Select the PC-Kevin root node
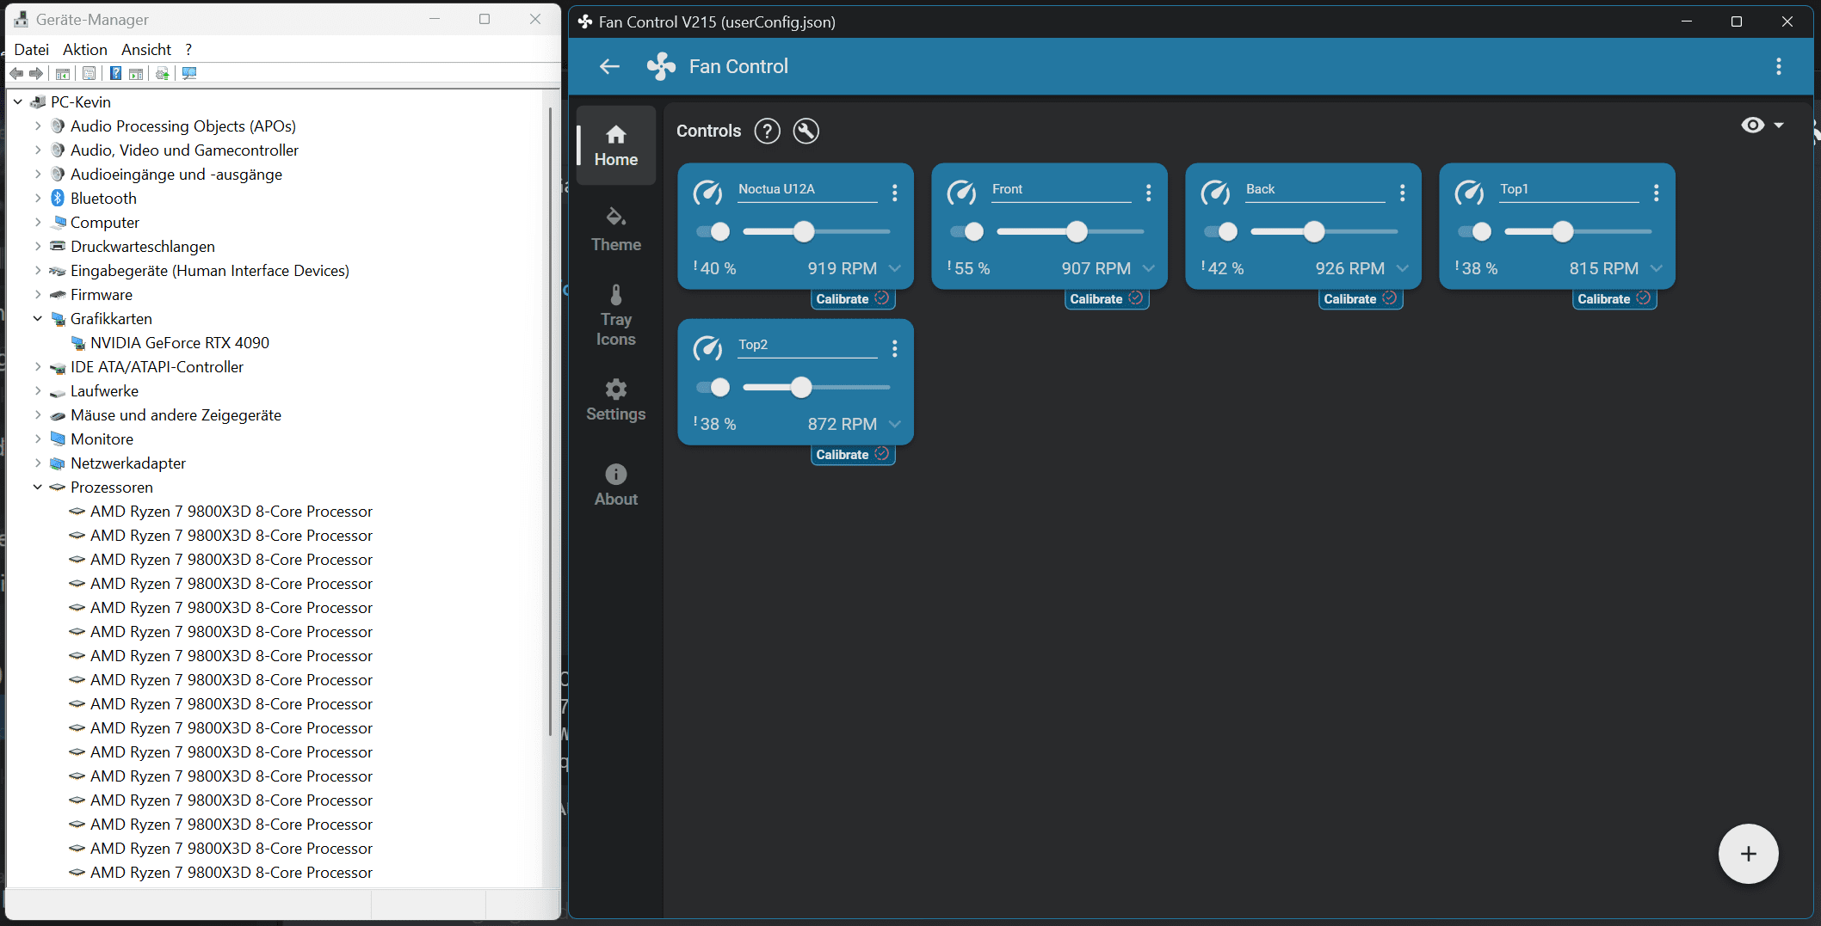Image resolution: width=1821 pixels, height=926 pixels. point(80,101)
